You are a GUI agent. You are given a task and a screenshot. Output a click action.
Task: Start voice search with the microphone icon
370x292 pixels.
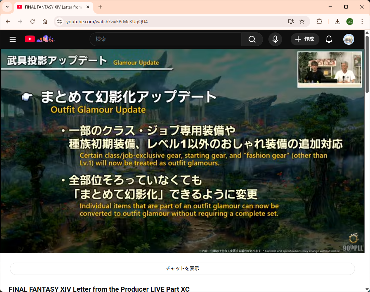tap(275, 39)
